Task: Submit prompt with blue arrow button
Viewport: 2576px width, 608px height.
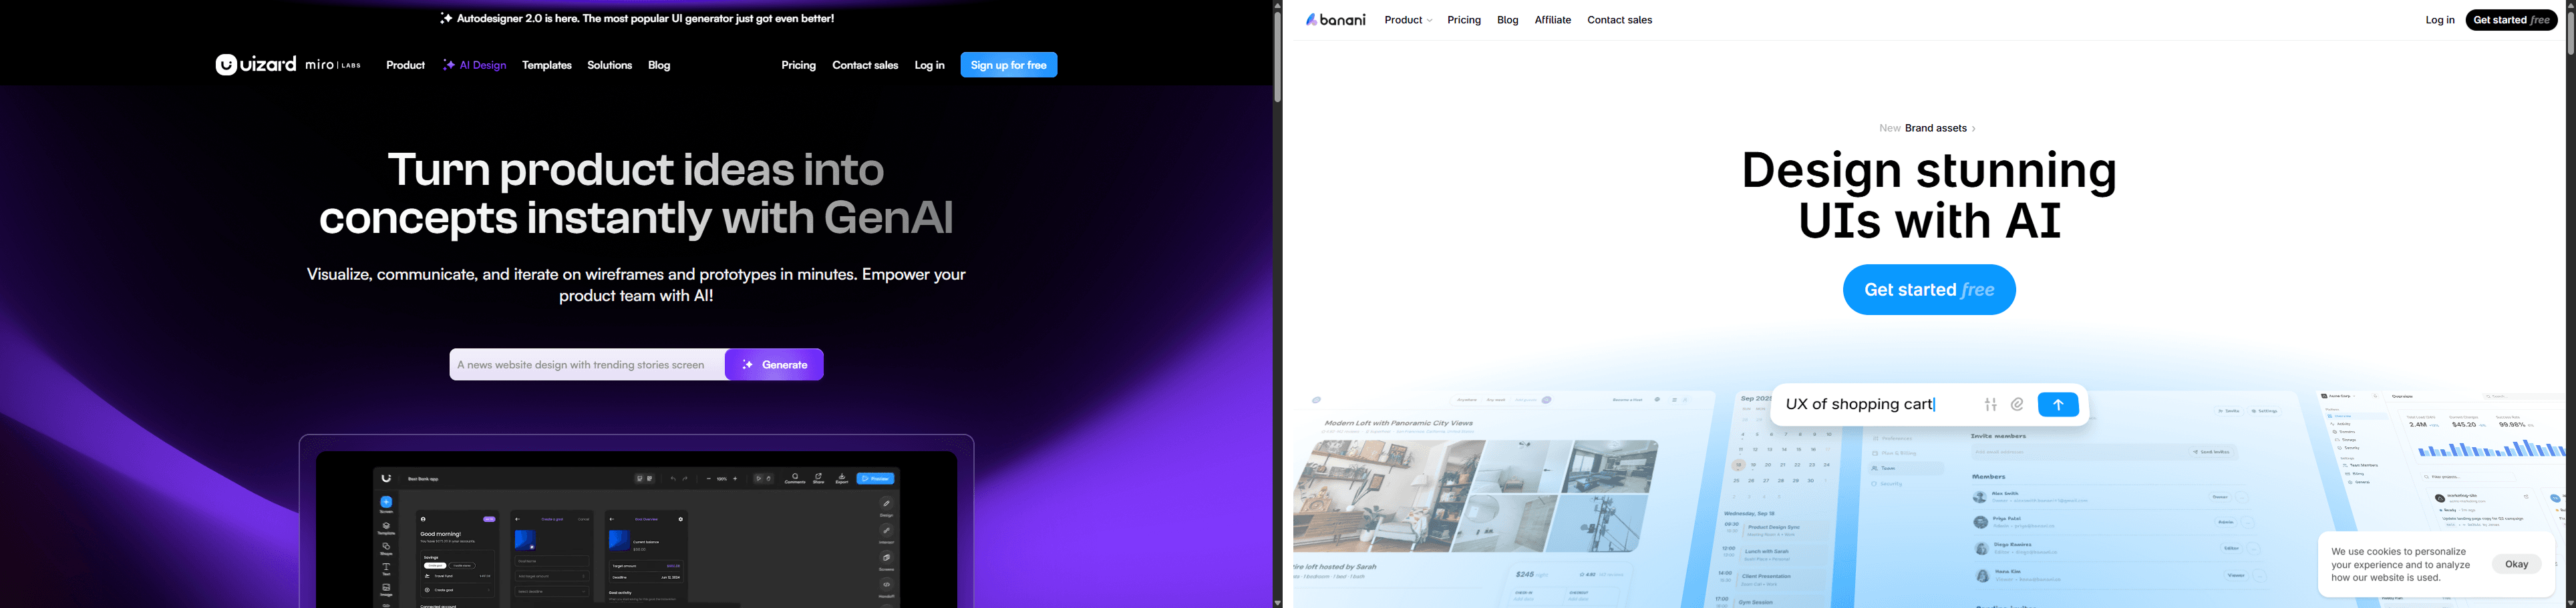Action: 2058,404
